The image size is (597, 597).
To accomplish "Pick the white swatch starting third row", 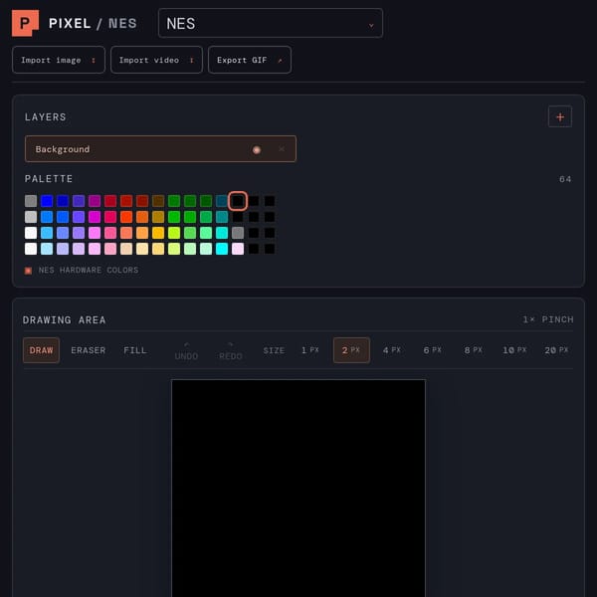I will (31, 233).
